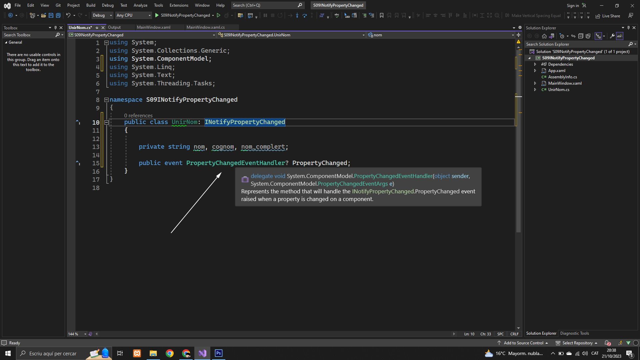Viewport: 640px width, 360px height.
Task: Click the Save All toolbar icon
Action: tap(58, 15)
